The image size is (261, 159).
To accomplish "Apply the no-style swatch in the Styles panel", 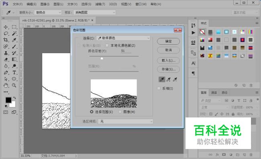I will pos(202,32).
